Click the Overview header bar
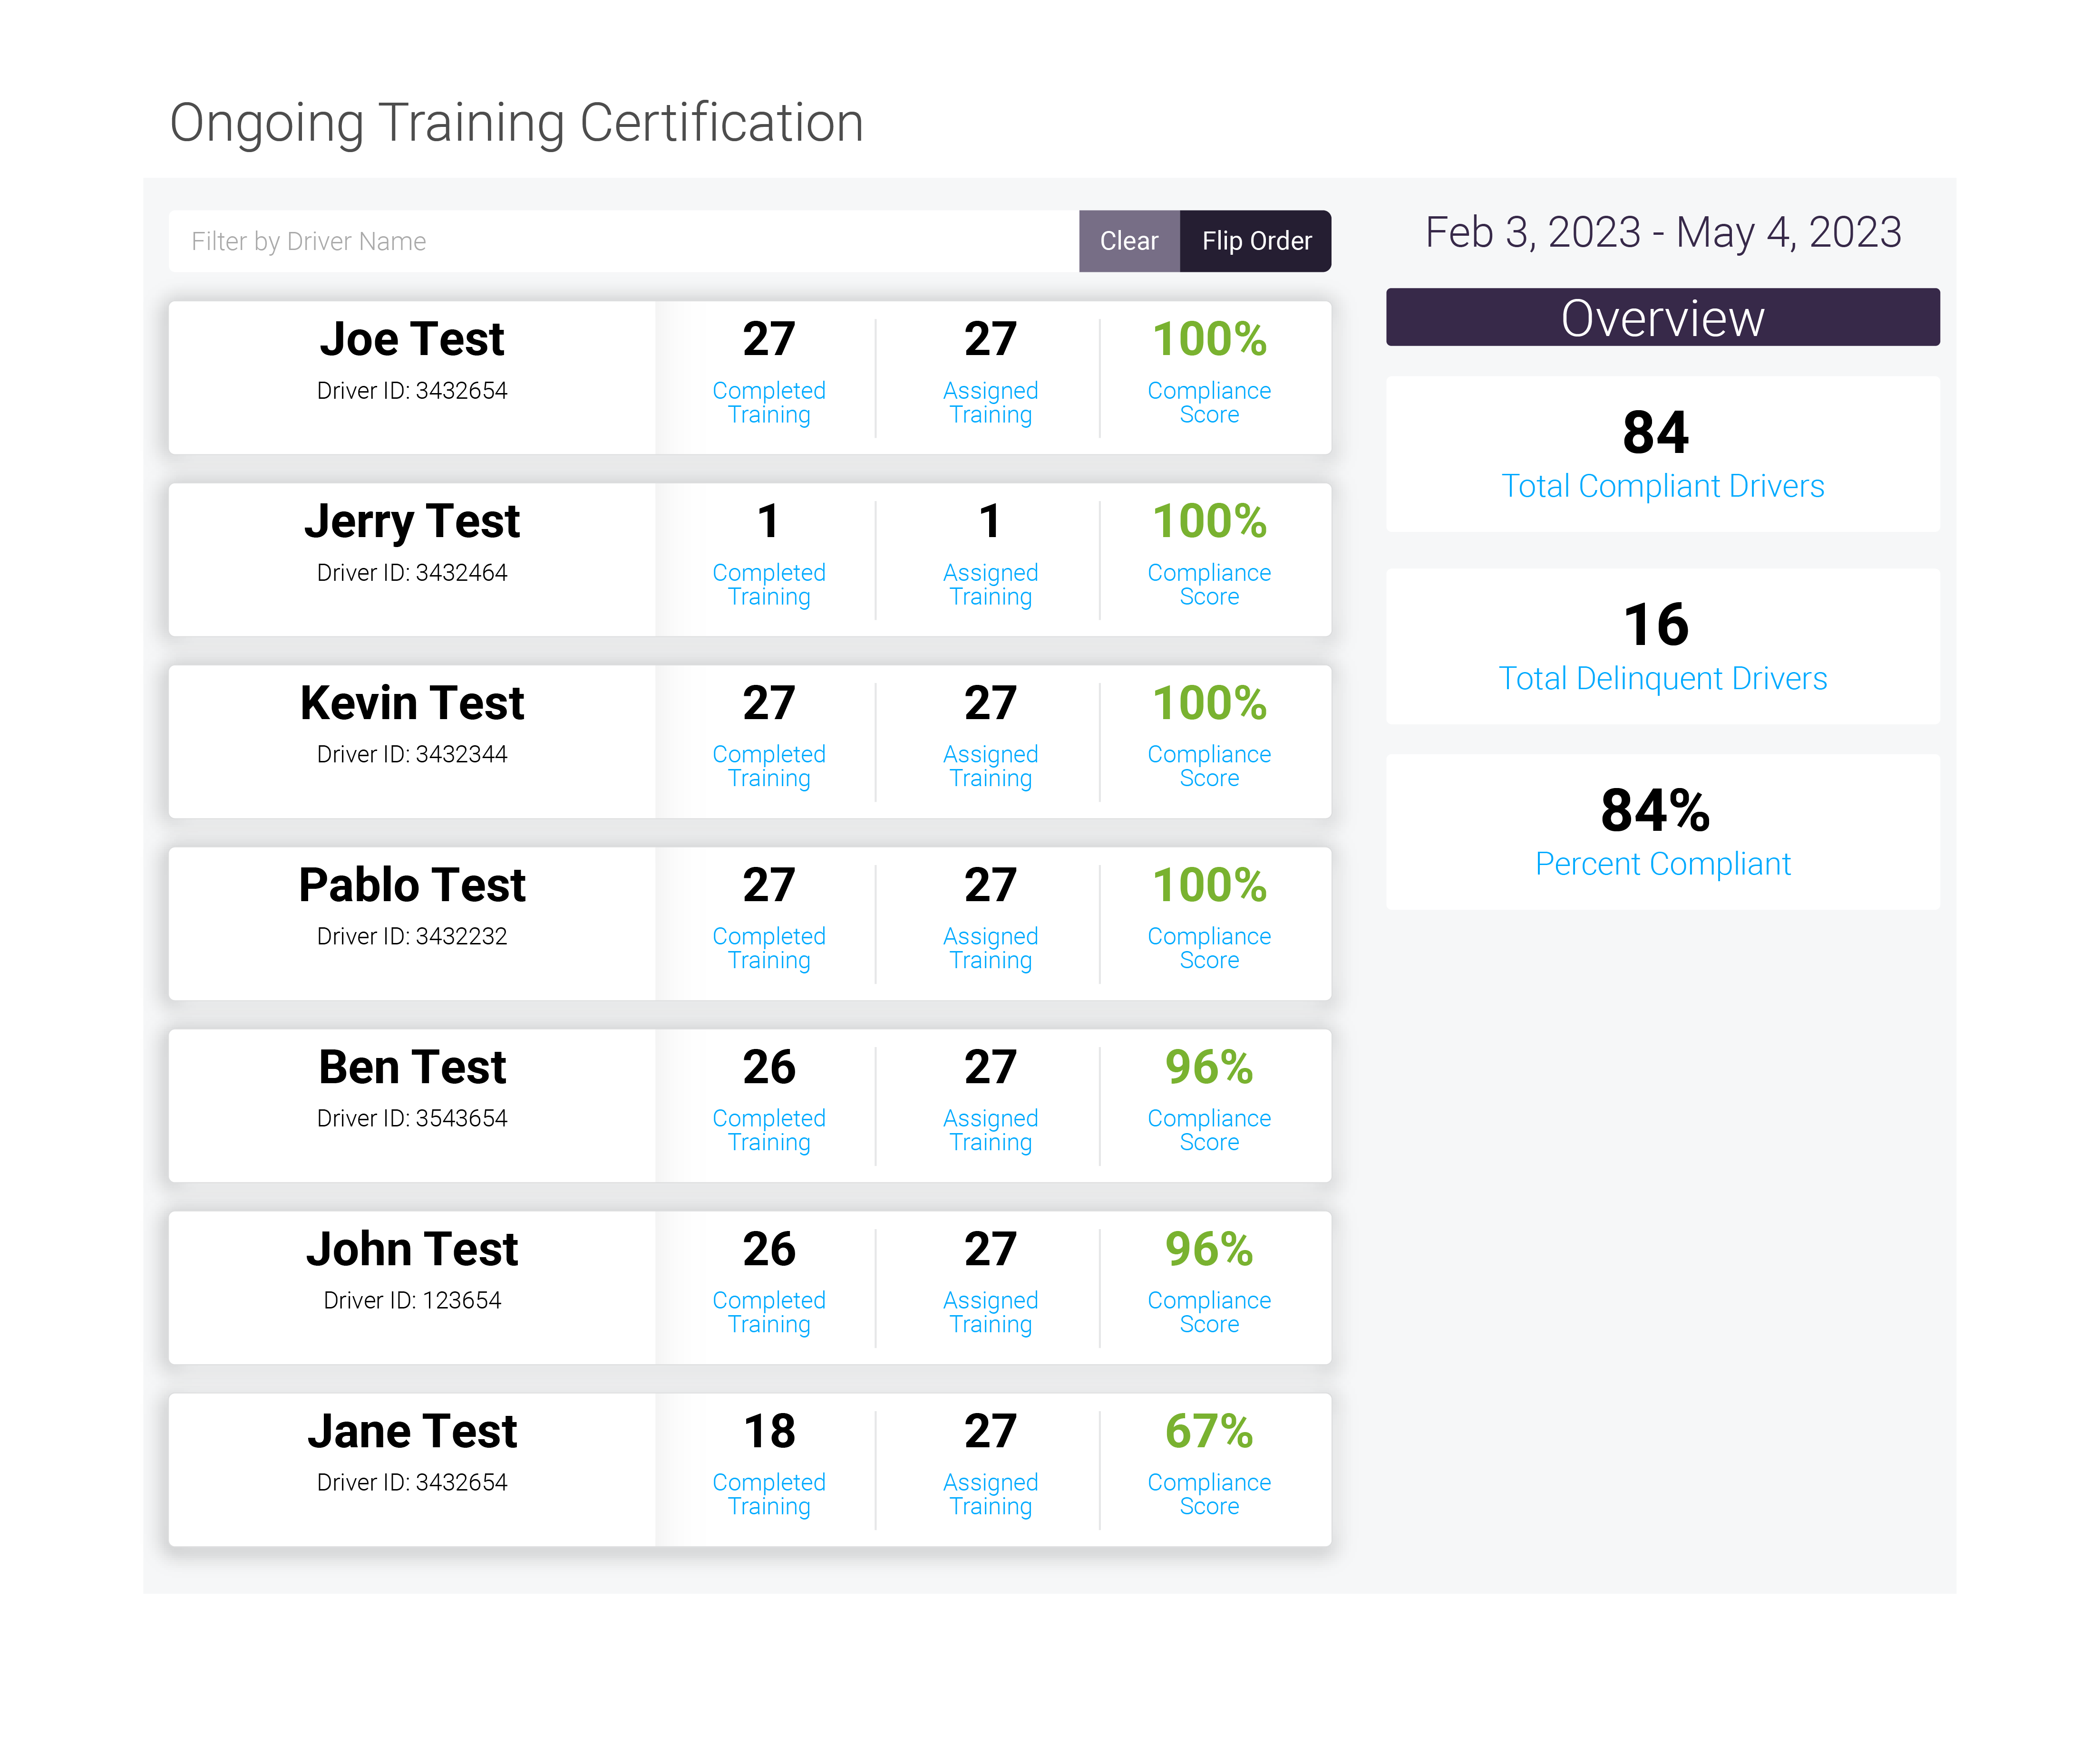This screenshot has width=2100, height=1741. [x=1662, y=318]
